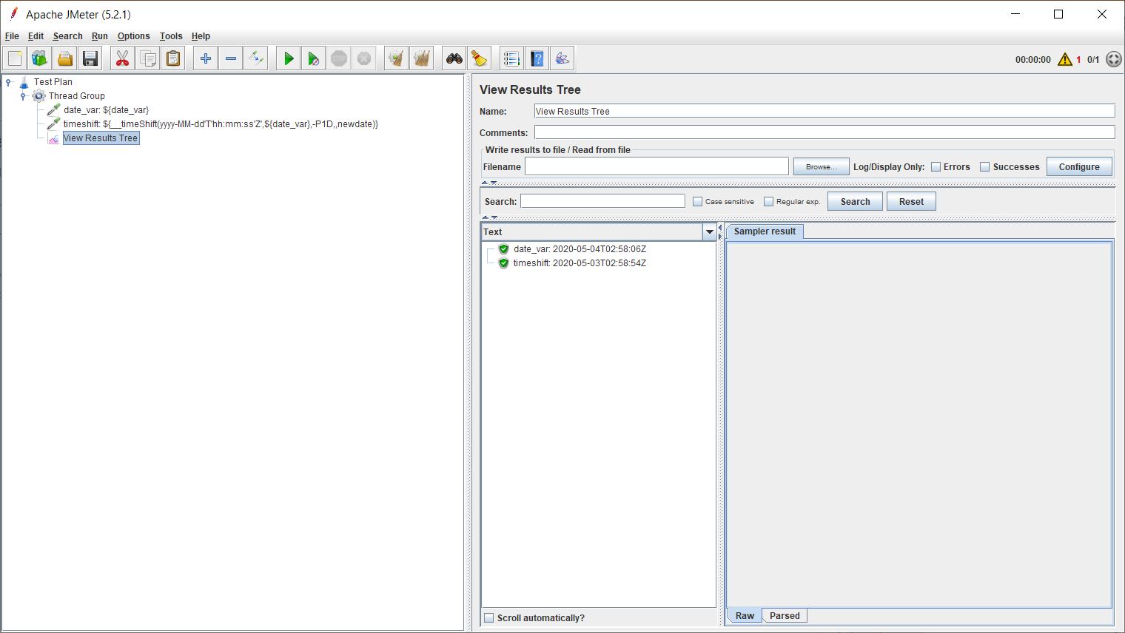The image size is (1125, 633).
Task: Enable the Successes only checkbox
Action: click(985, 167)
